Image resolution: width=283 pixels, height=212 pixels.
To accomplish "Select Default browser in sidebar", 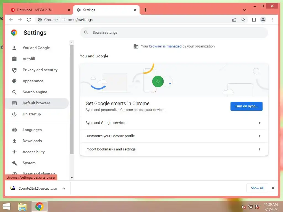I will 37,103.
